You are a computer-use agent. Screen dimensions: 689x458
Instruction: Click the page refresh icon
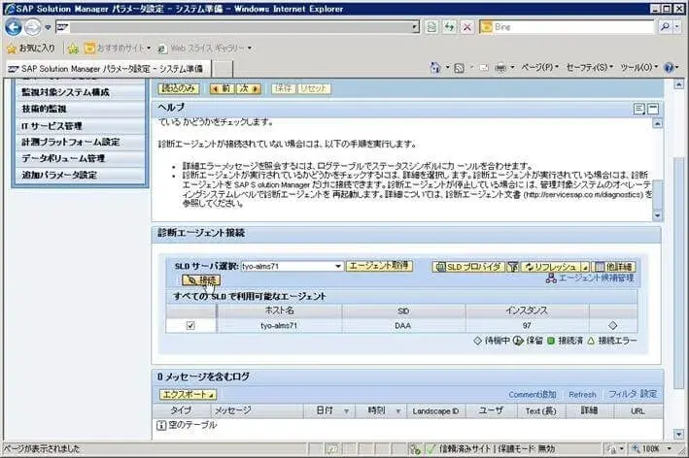click(x=449, y=27)
